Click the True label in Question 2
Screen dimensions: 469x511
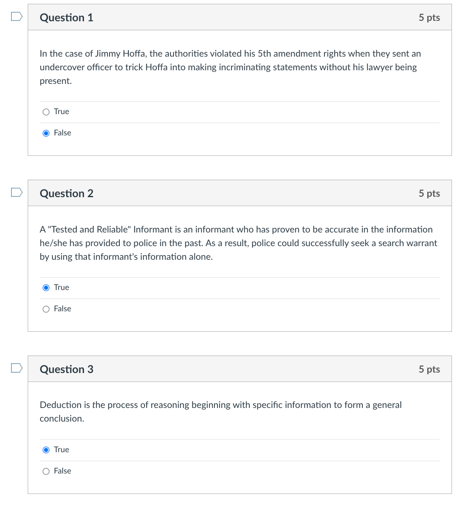61,287
